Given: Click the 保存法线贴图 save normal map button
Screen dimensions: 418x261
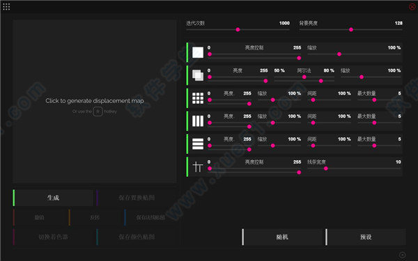Looking at the screenshot, I should tap(150, 218).
